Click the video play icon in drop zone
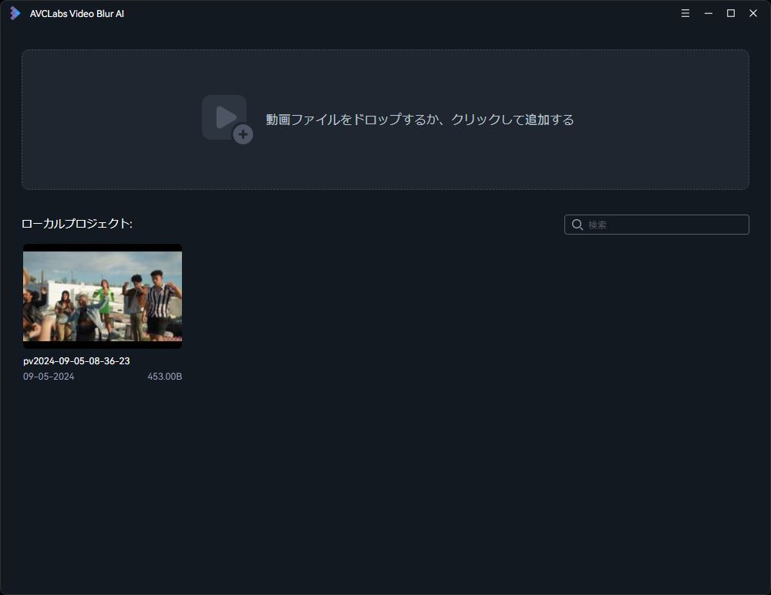The height and width of the screenshot is (595, 771). click(224, 117)
